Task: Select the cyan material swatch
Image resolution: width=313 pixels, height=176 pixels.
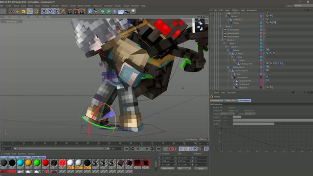Action: pyautogui.click(x=20, y=163)
